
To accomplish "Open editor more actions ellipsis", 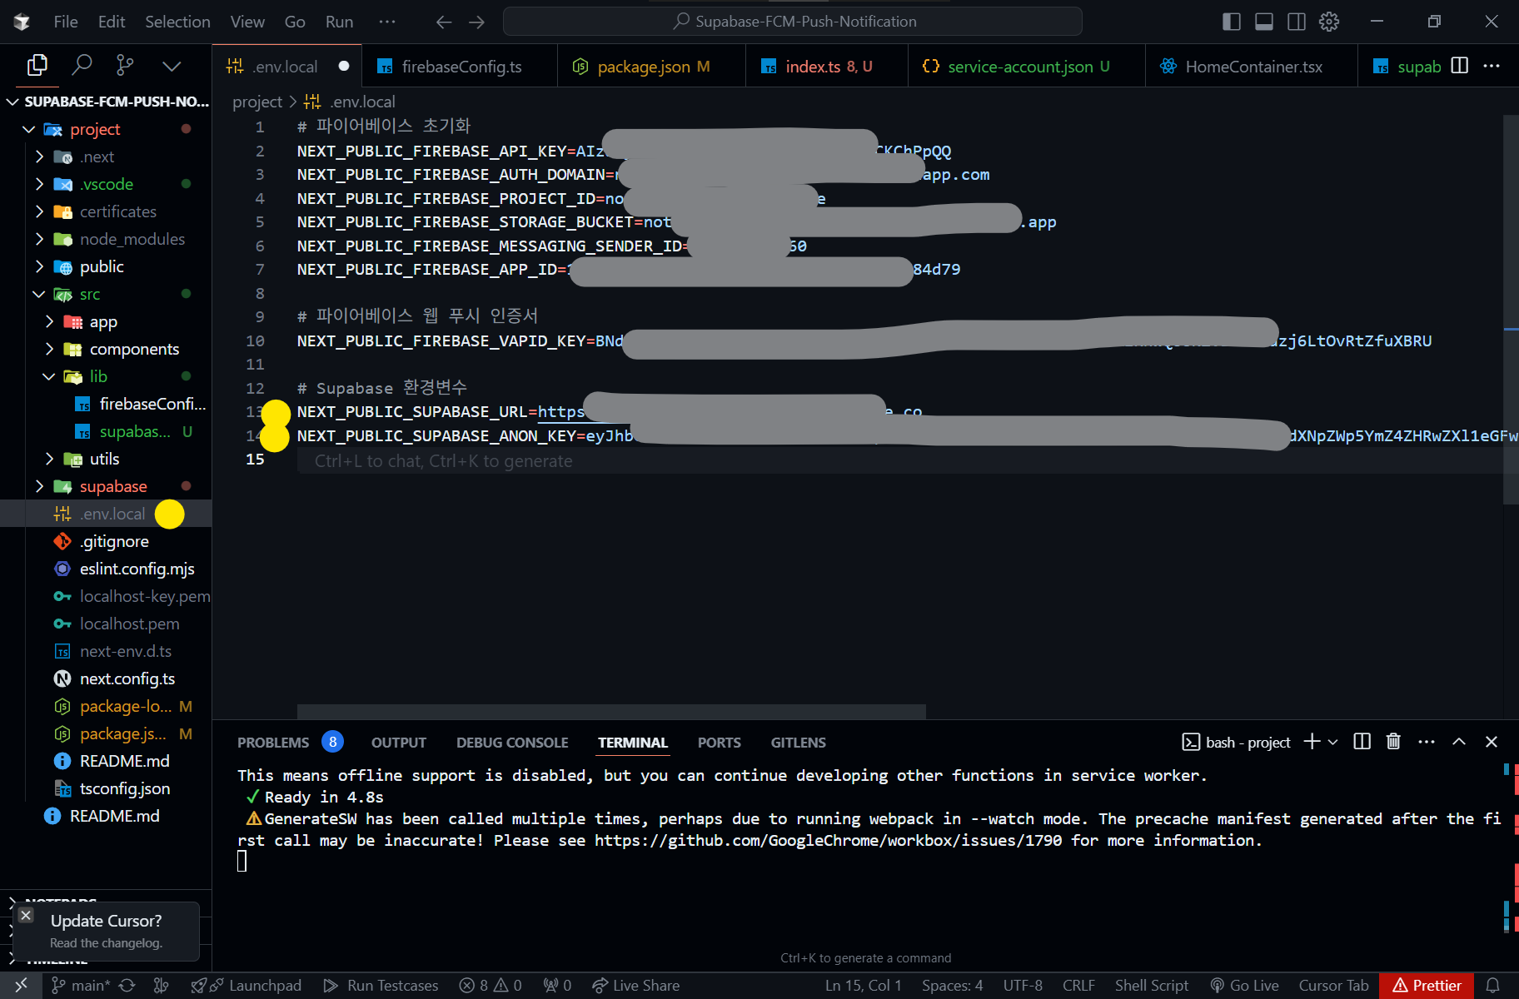I will (x=1492, y=66).
